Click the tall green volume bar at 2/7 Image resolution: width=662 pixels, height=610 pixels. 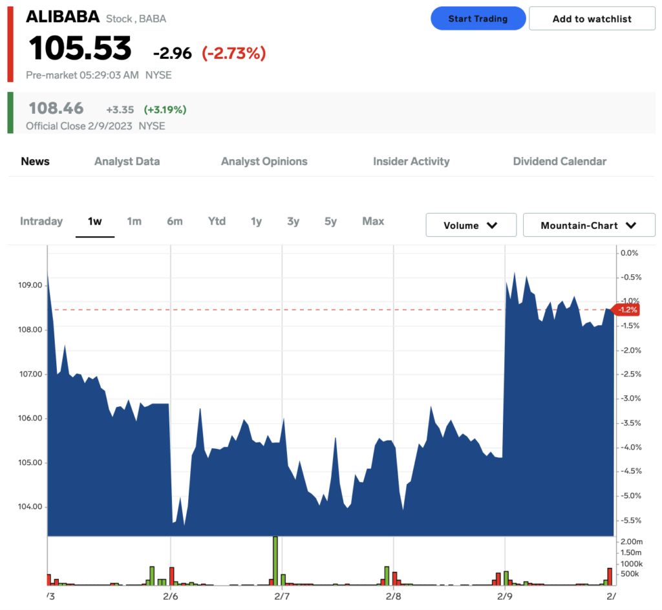coord(275,561)
